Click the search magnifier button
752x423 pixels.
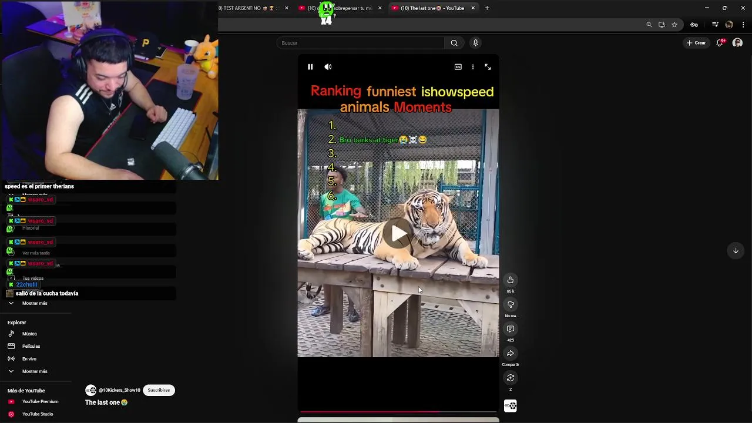454,43
